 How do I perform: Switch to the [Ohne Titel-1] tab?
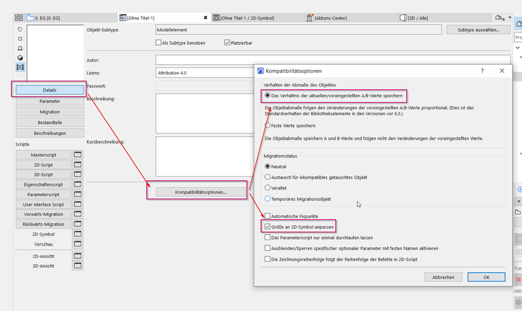coord(164,18)
